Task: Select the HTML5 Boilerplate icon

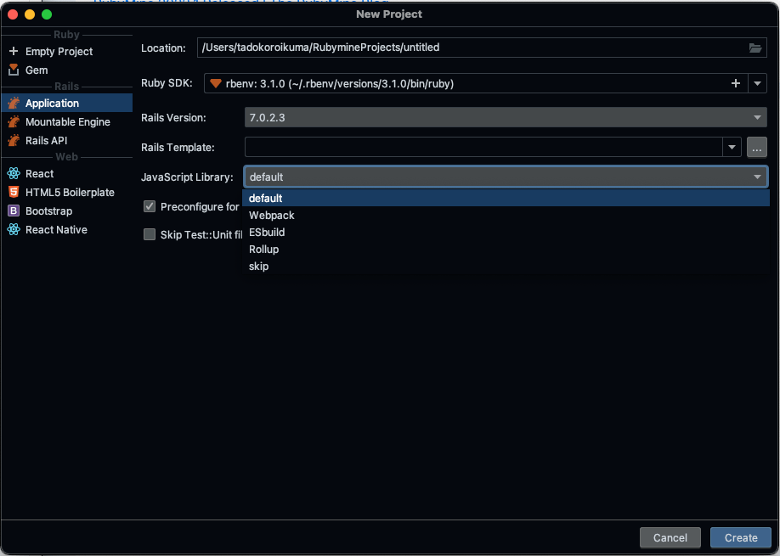Action: click(x=14, y=193)
